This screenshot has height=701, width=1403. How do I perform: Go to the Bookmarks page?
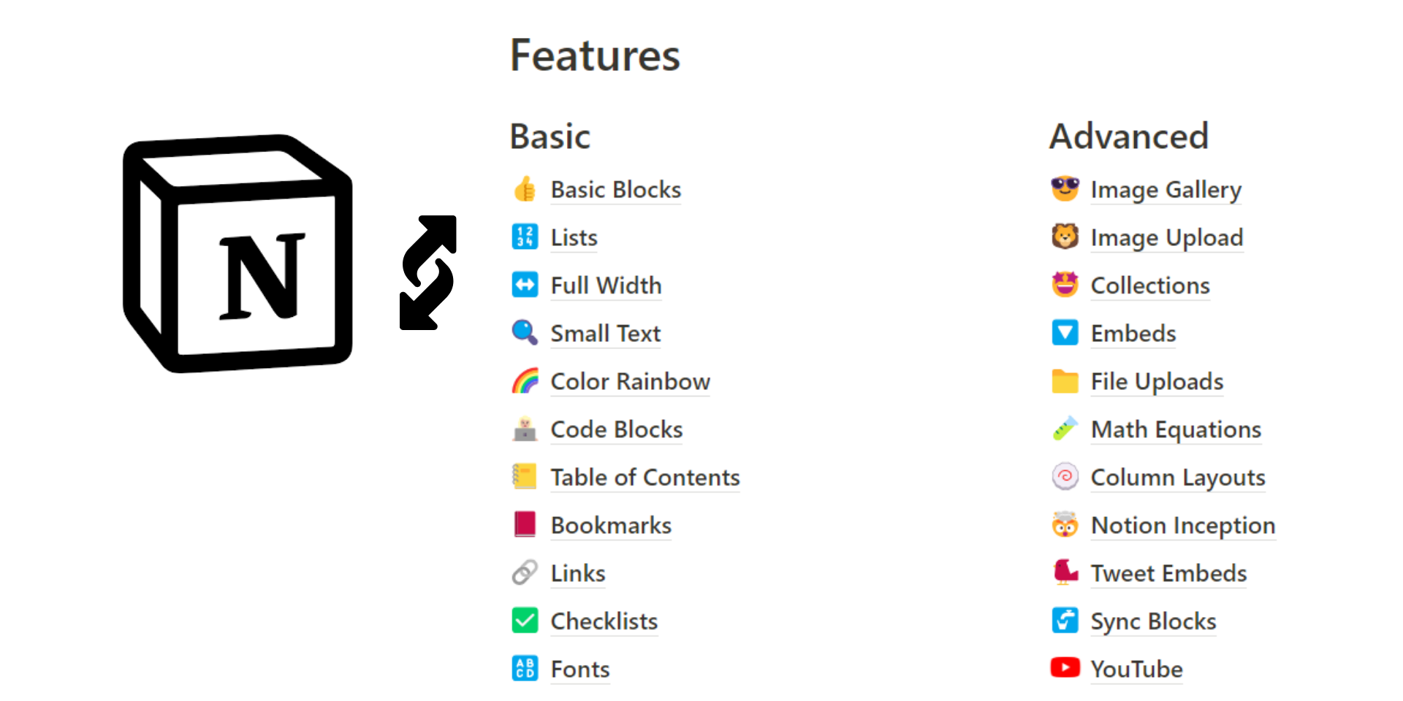(611, 526)
